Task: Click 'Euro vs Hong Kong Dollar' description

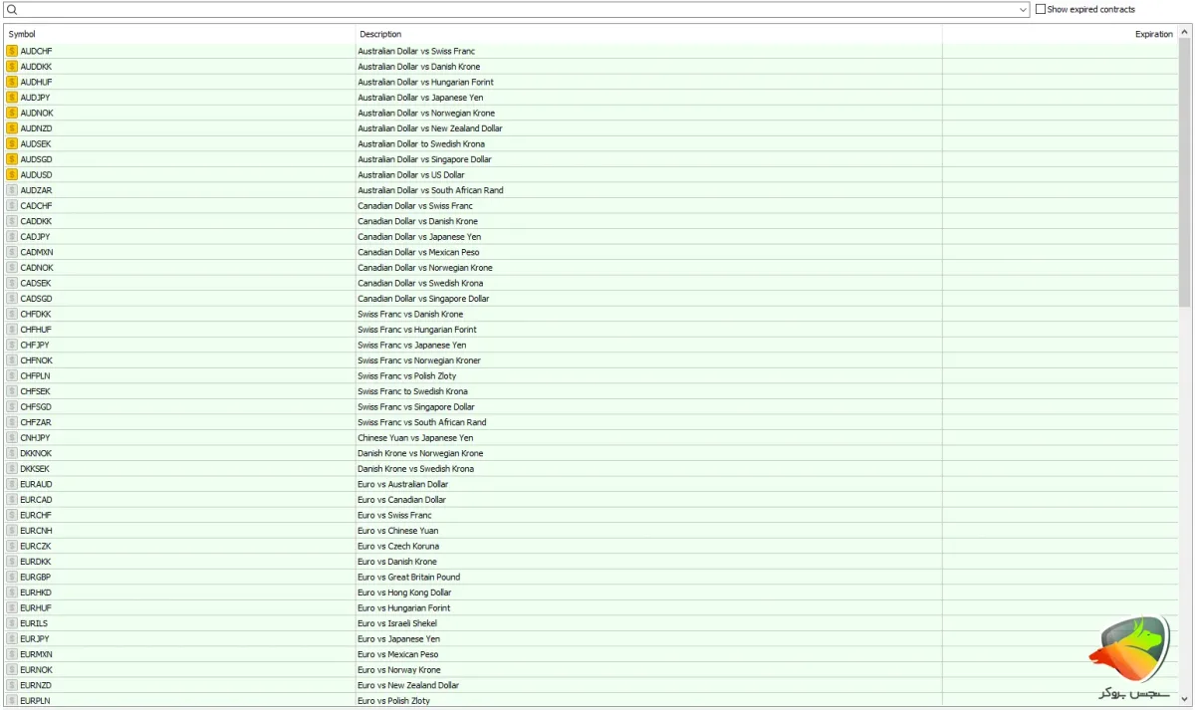Action: point(404,592)
